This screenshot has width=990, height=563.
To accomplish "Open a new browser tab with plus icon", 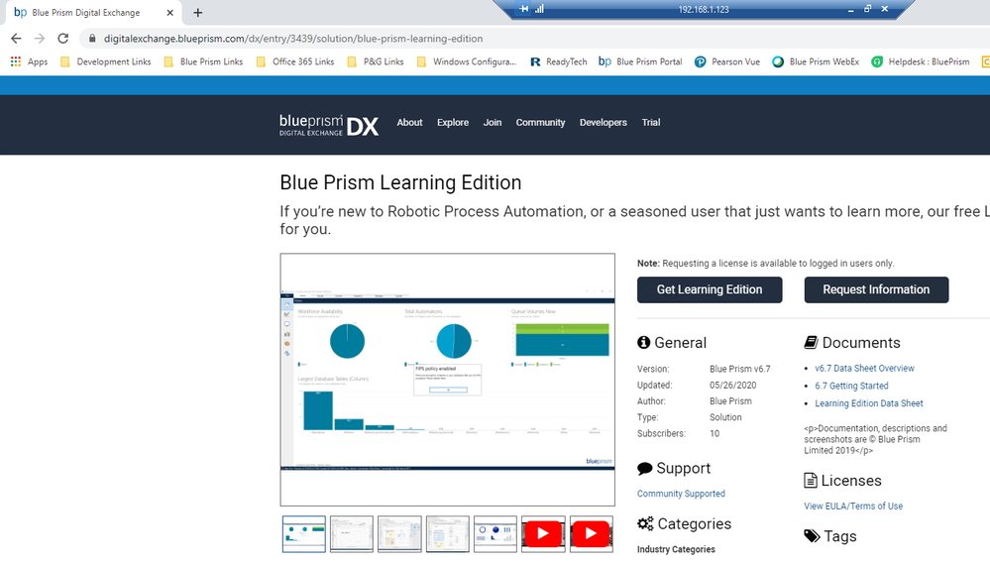I will coord(197,13).
